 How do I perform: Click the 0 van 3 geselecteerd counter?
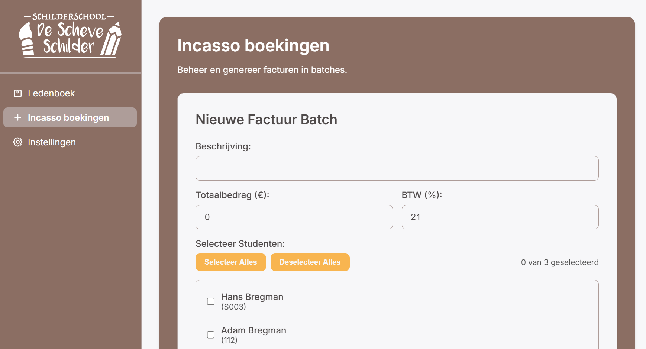(x=560, y=262)
